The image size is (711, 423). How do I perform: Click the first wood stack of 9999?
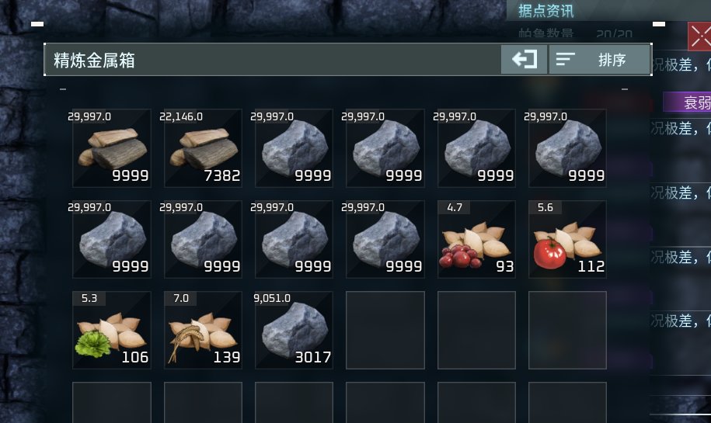pos(112,148)
